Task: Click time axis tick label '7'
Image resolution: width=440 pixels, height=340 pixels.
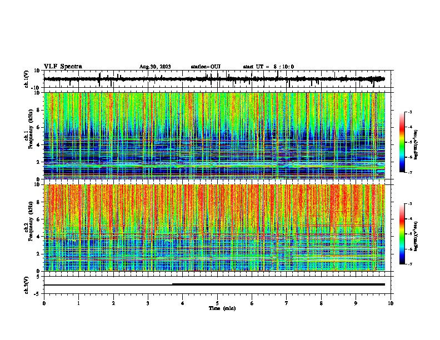Action: coord(287,303)
